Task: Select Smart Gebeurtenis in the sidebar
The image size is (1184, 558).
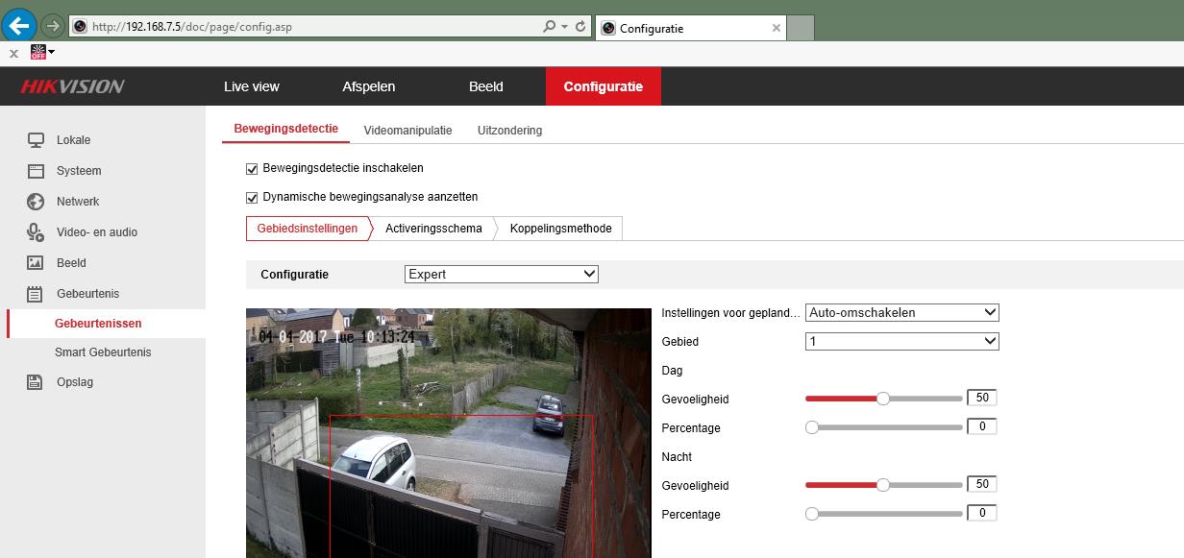Action: (x=103, y=352)
